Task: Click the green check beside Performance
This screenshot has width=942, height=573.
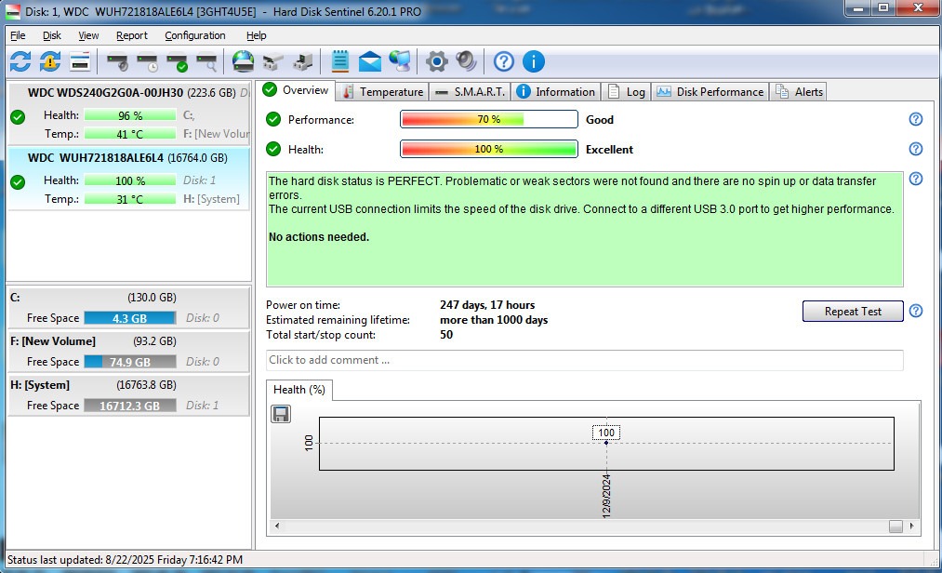Action: pos(273,119)
